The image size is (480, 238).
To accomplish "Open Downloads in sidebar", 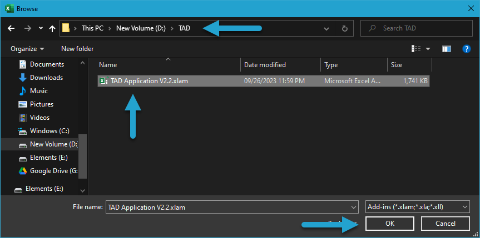I will point(46,78).
